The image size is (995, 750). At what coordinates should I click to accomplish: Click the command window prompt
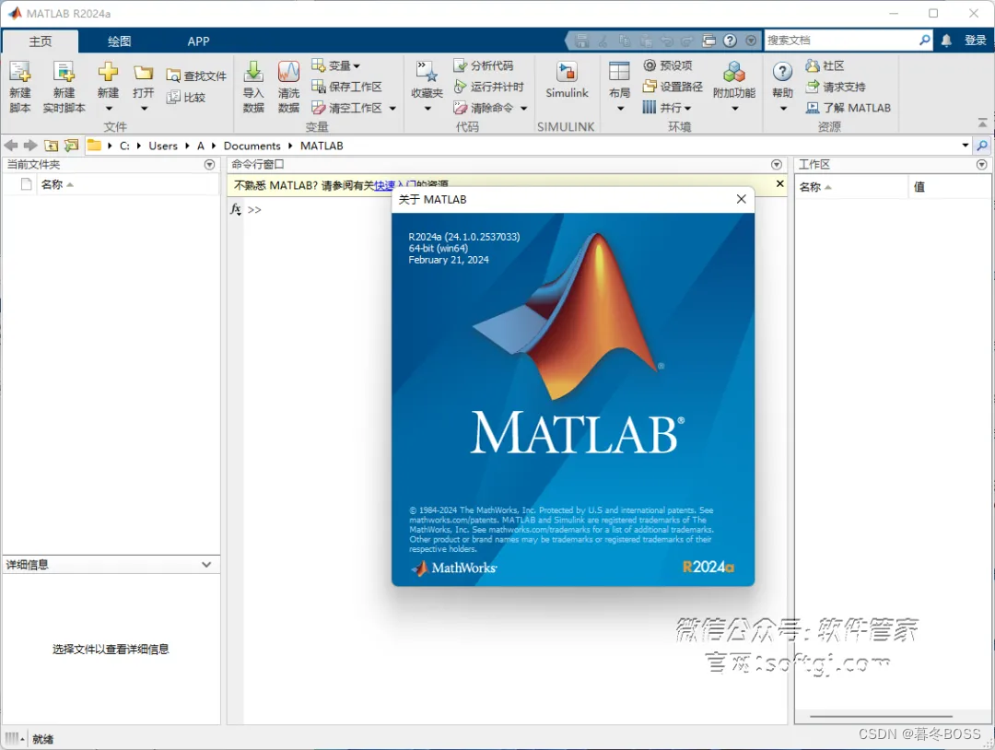point(254,209)
